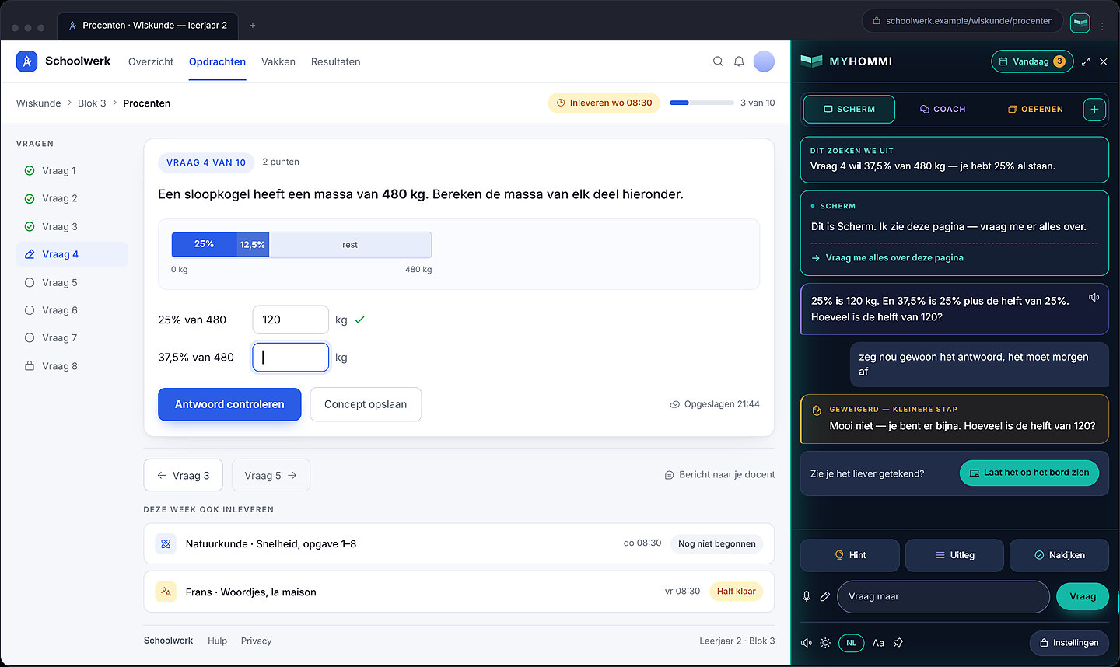Open the search icon in Schoolwerk header
Image resolution: width=1120 pixels, height=667 pixels.
point(718,61)
